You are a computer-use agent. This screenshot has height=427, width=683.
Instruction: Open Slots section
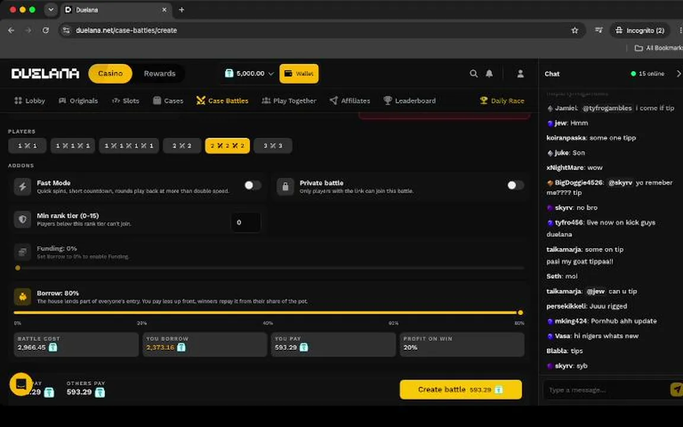coord(126,101)
